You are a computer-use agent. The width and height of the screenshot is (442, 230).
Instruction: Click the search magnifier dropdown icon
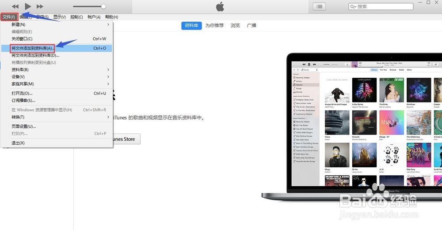(353, 7)
